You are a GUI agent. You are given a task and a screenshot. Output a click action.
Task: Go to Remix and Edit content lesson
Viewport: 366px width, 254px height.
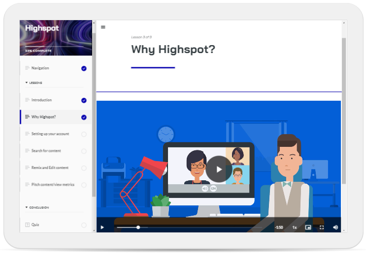(x=56, y=168)
